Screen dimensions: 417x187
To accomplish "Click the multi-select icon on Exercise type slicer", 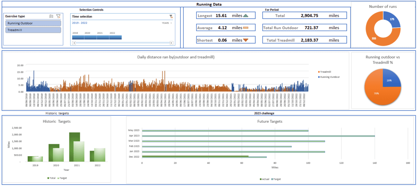I will pos(51,16).
